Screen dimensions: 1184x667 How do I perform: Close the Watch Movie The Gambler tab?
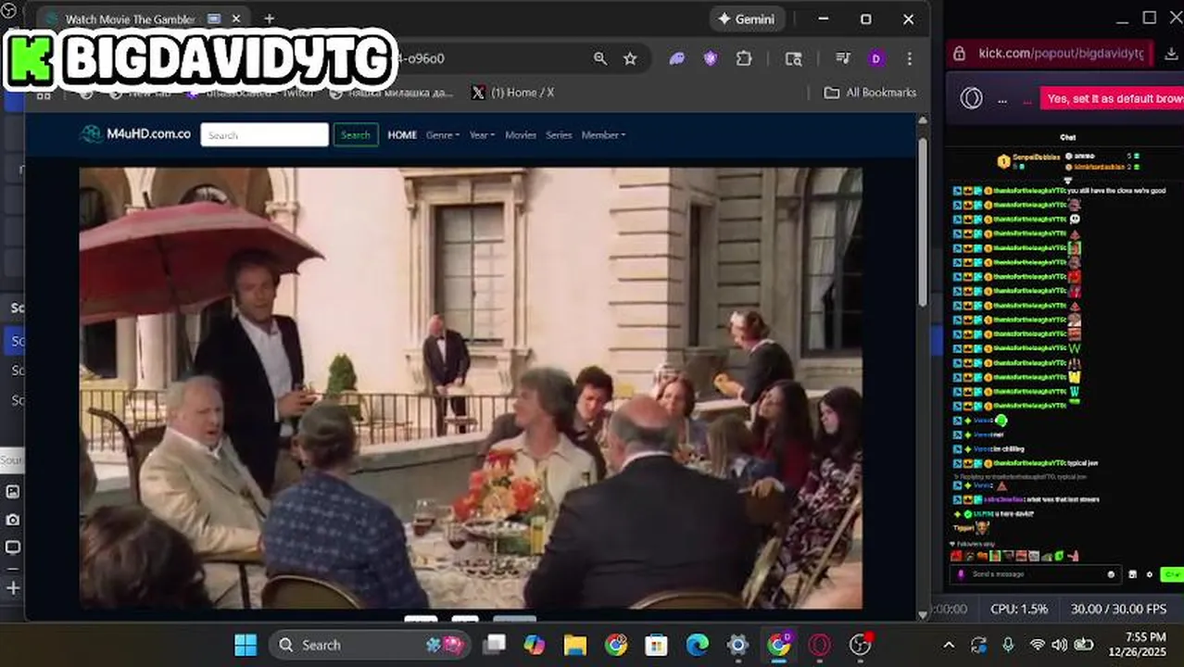236,19
